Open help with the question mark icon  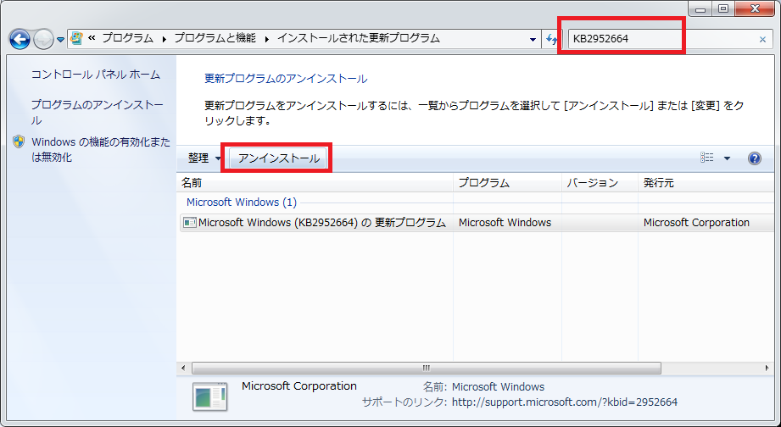[754, 158]
